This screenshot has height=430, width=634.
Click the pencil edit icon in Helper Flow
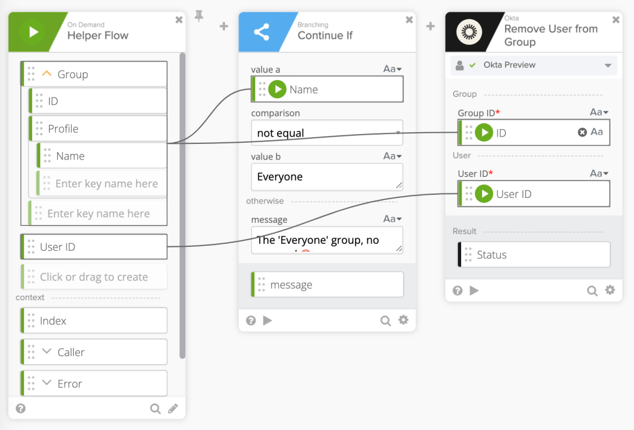(x=173, y=408)
